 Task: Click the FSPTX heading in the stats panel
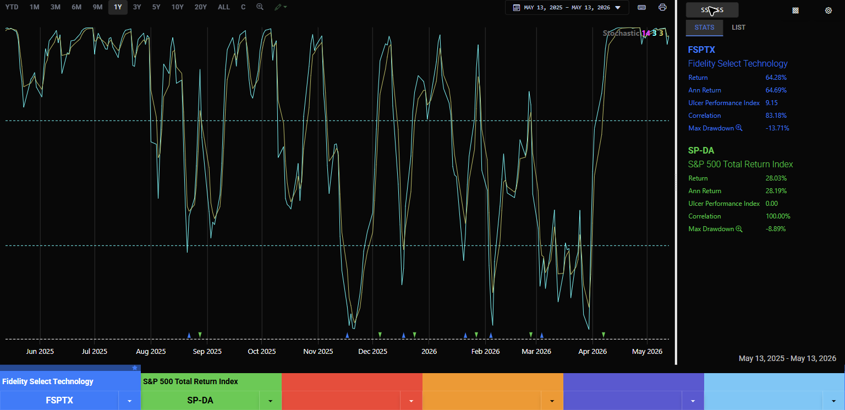tap(701, 50)
